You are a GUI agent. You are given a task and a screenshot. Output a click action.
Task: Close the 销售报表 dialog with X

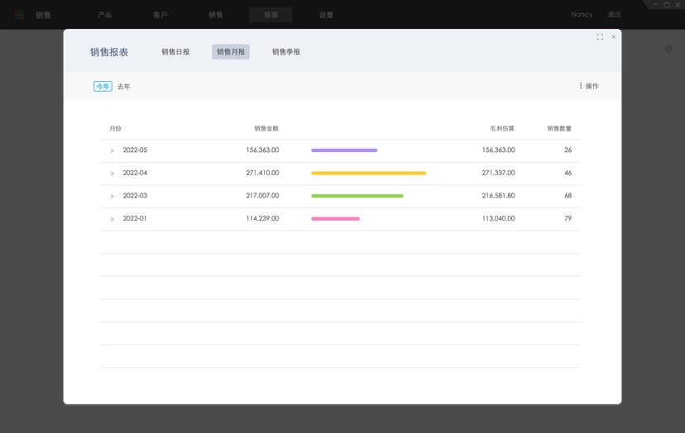(614, 37)
